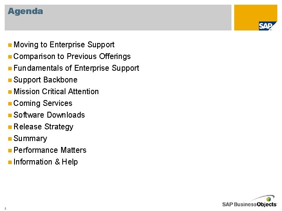Click Moving to Enterprise Support item
The image size is (282, 211).
coord(64,45)
